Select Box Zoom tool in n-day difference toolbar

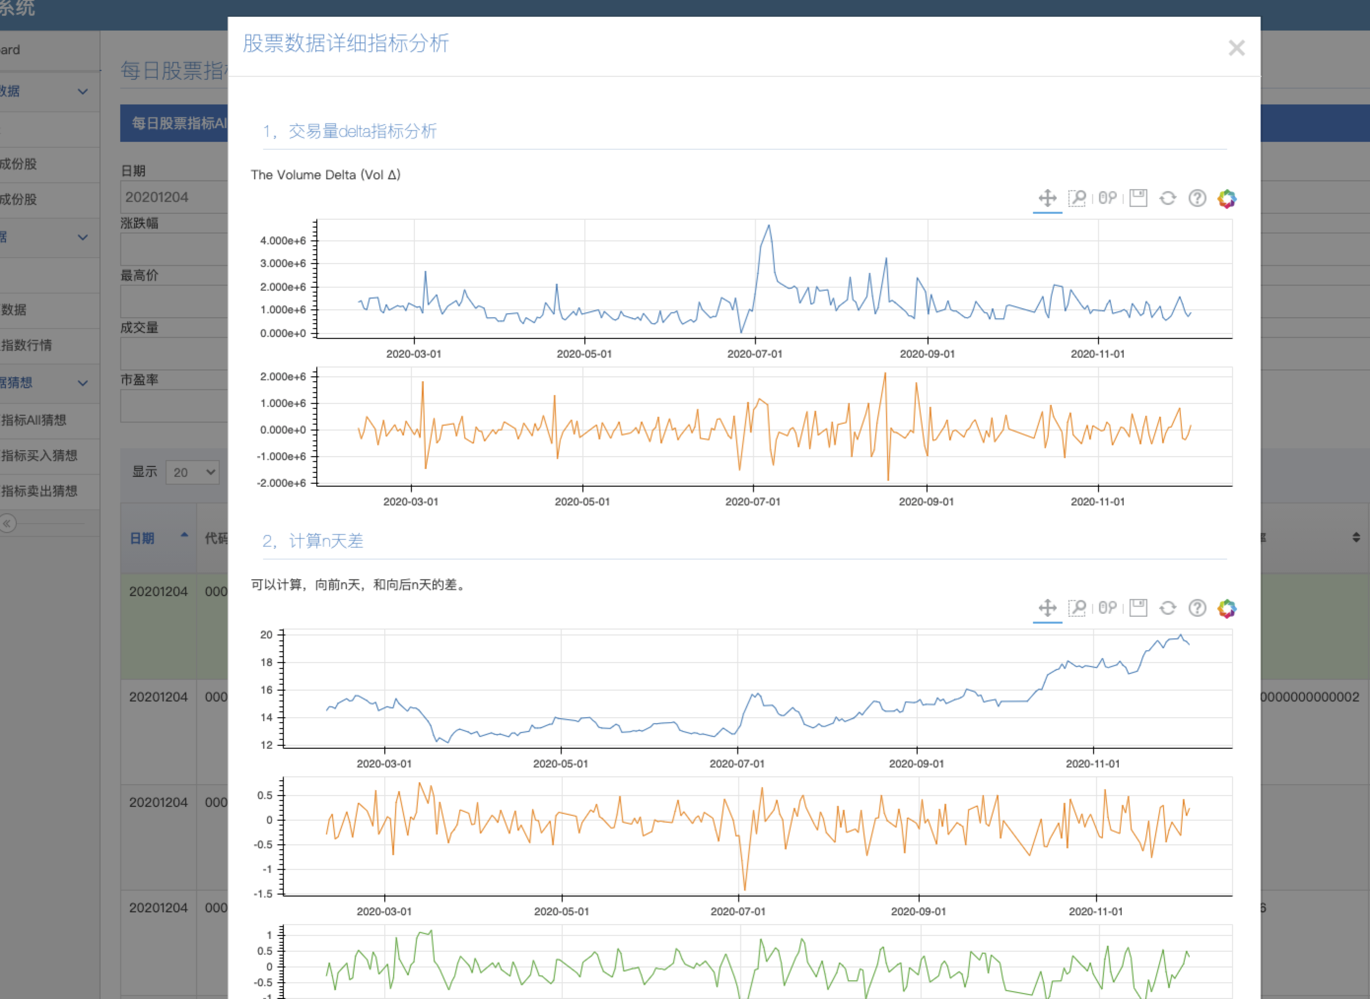tap(1077, 608)
